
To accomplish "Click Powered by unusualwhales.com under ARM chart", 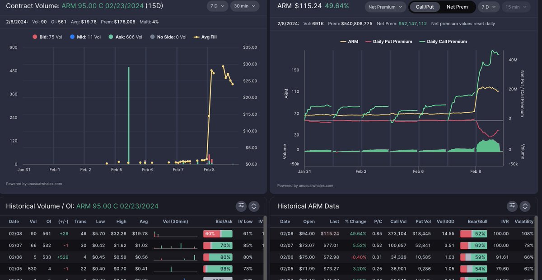I will (305, 185).
